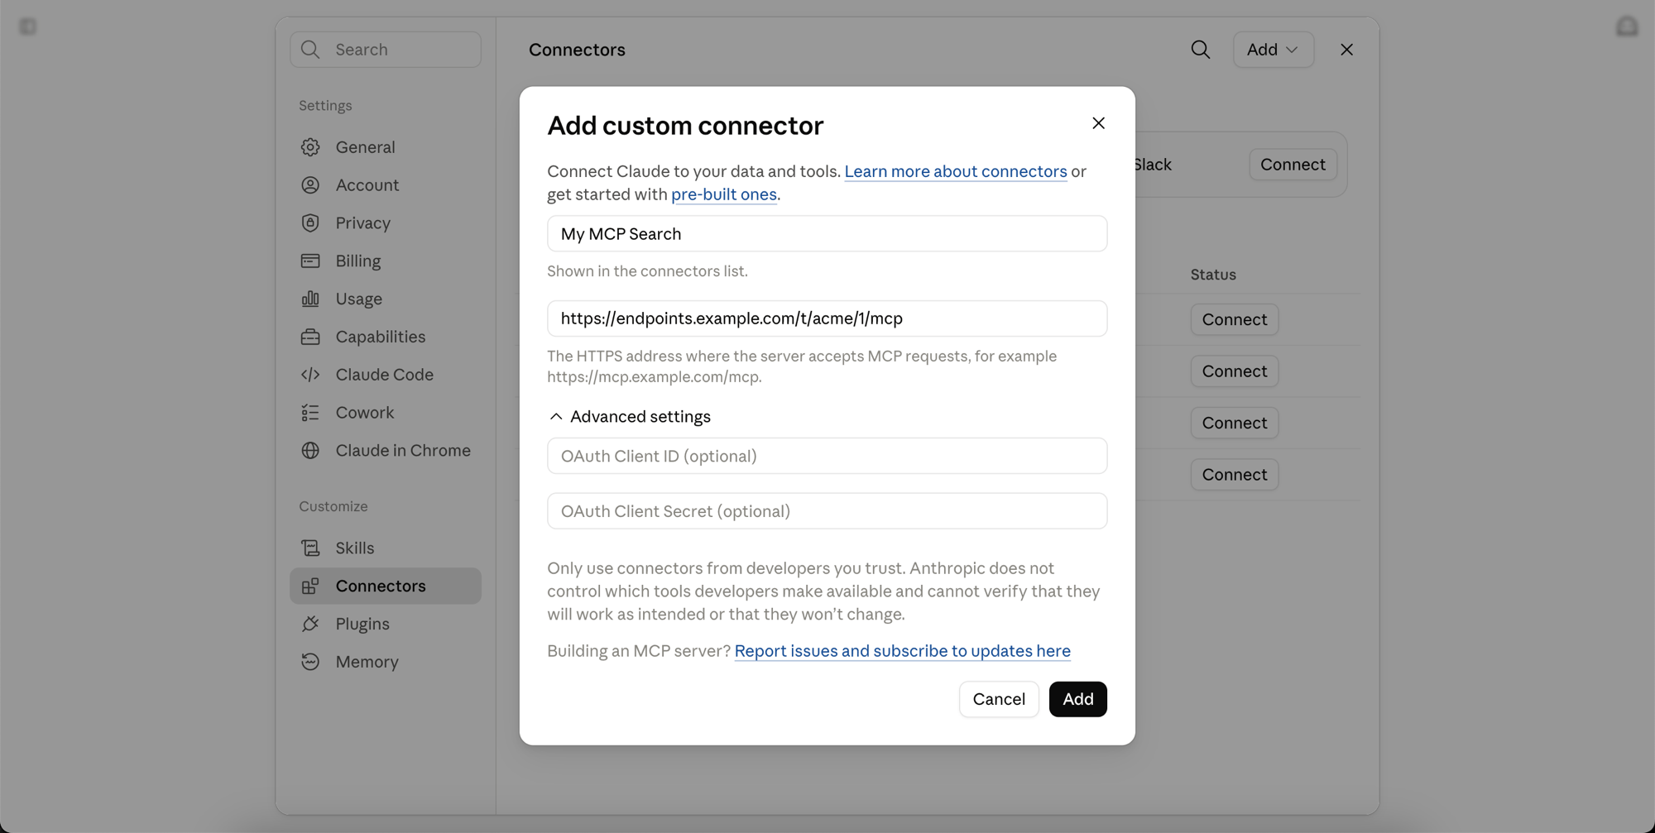1655x833 pixels.
Task: Close the Add custom connector dialog
Action: 1098,123
